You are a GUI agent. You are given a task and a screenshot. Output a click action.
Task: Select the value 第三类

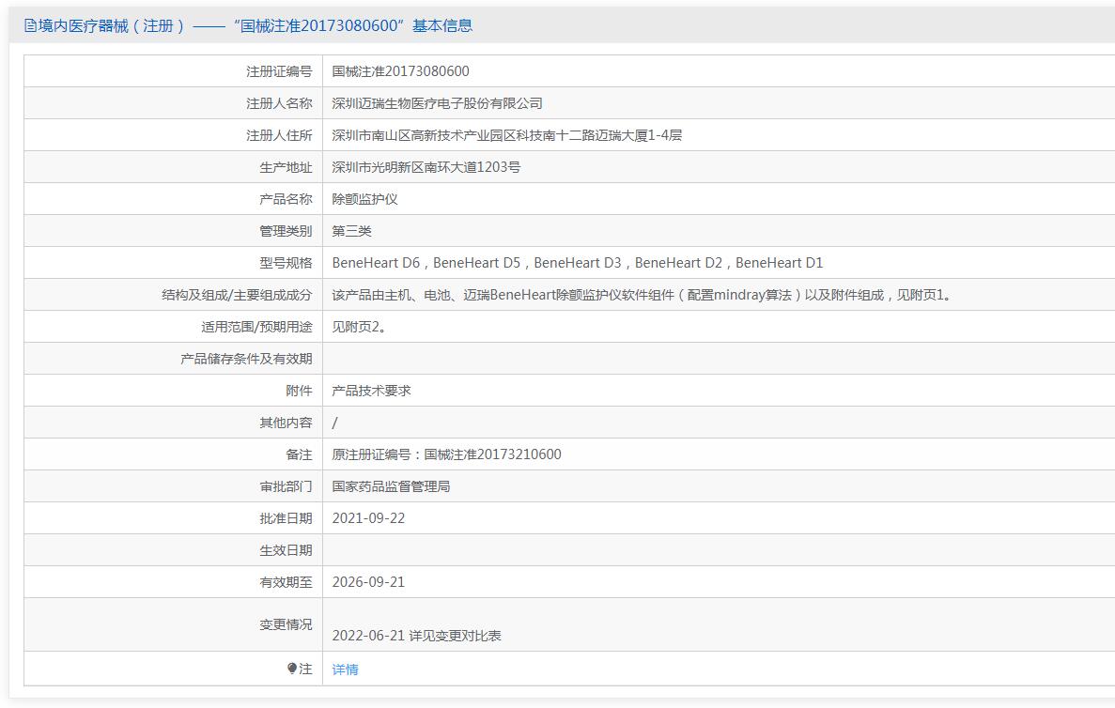point(352,231)
